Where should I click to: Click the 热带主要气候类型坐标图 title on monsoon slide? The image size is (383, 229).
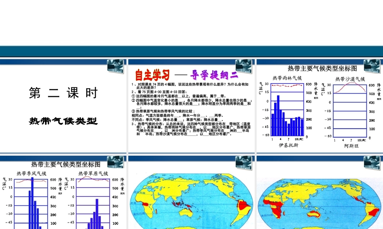[x=66, y=164]
